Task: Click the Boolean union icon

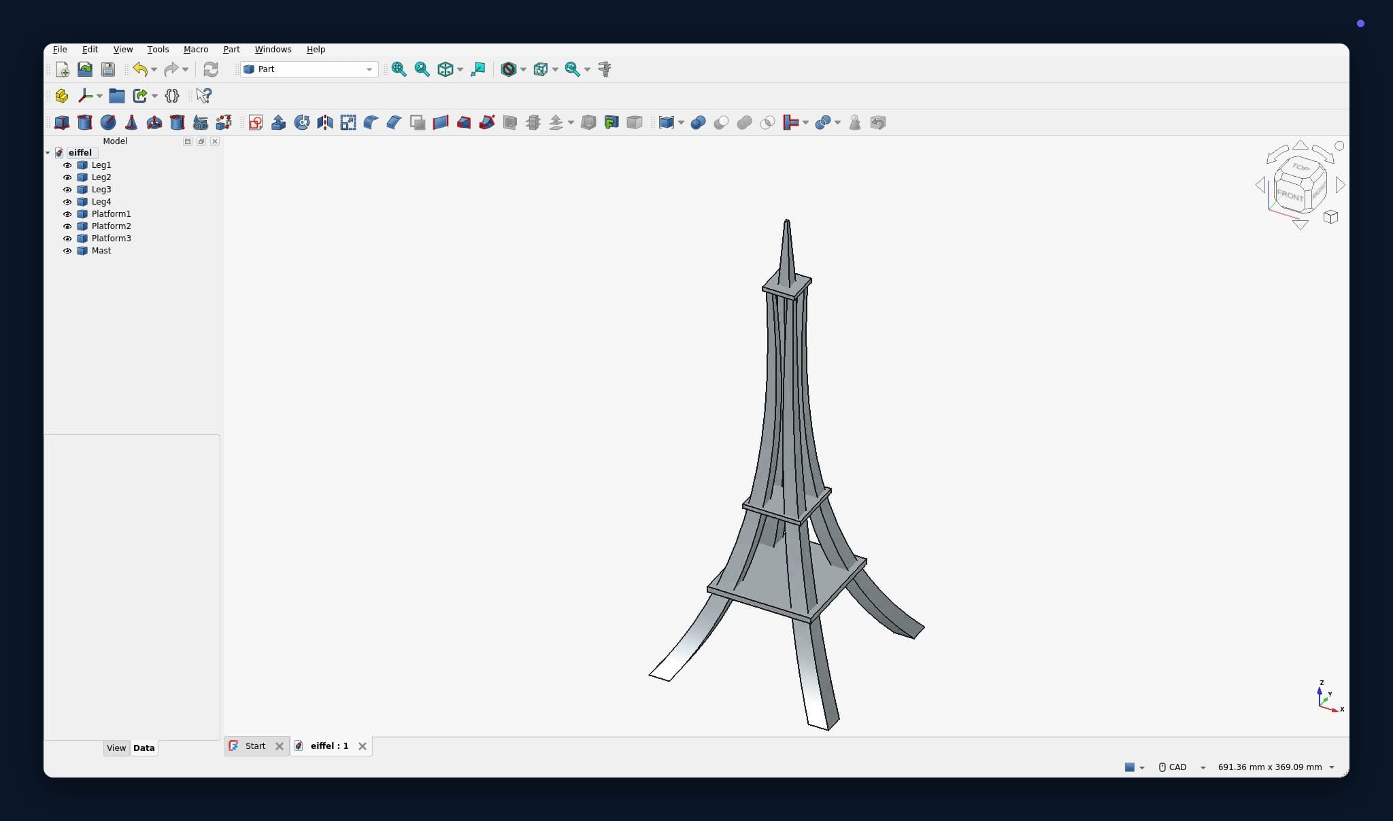Action: coord(745,122)
